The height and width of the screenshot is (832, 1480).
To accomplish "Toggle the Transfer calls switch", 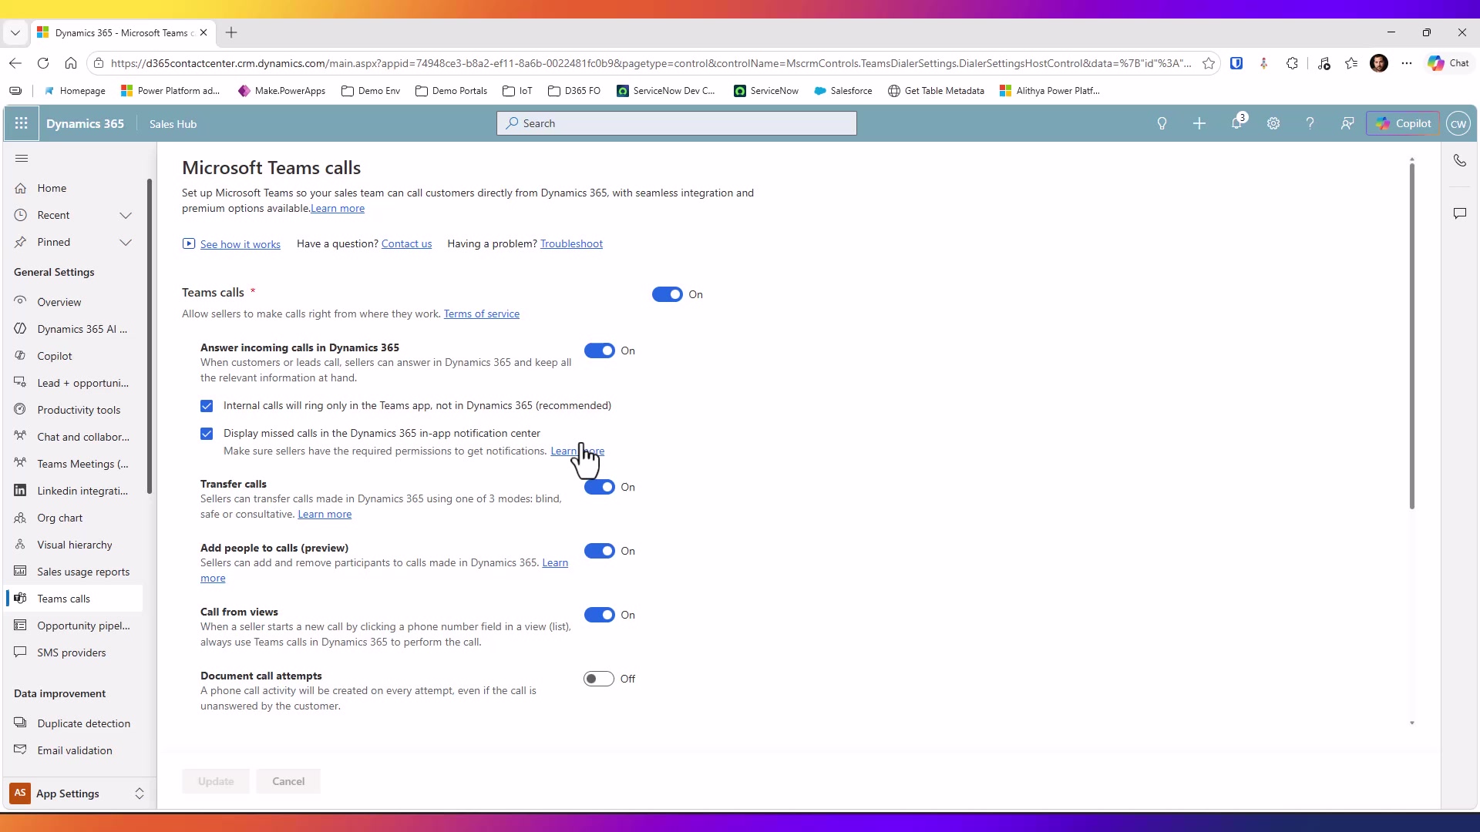I will (599, 487).
